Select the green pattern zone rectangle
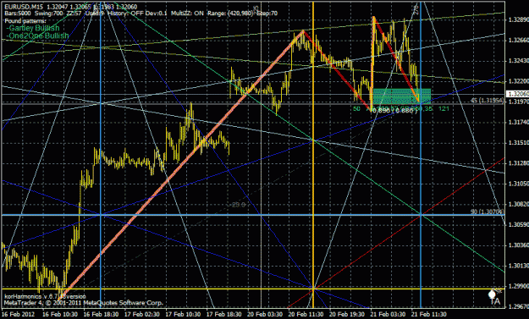 [401, 96]
